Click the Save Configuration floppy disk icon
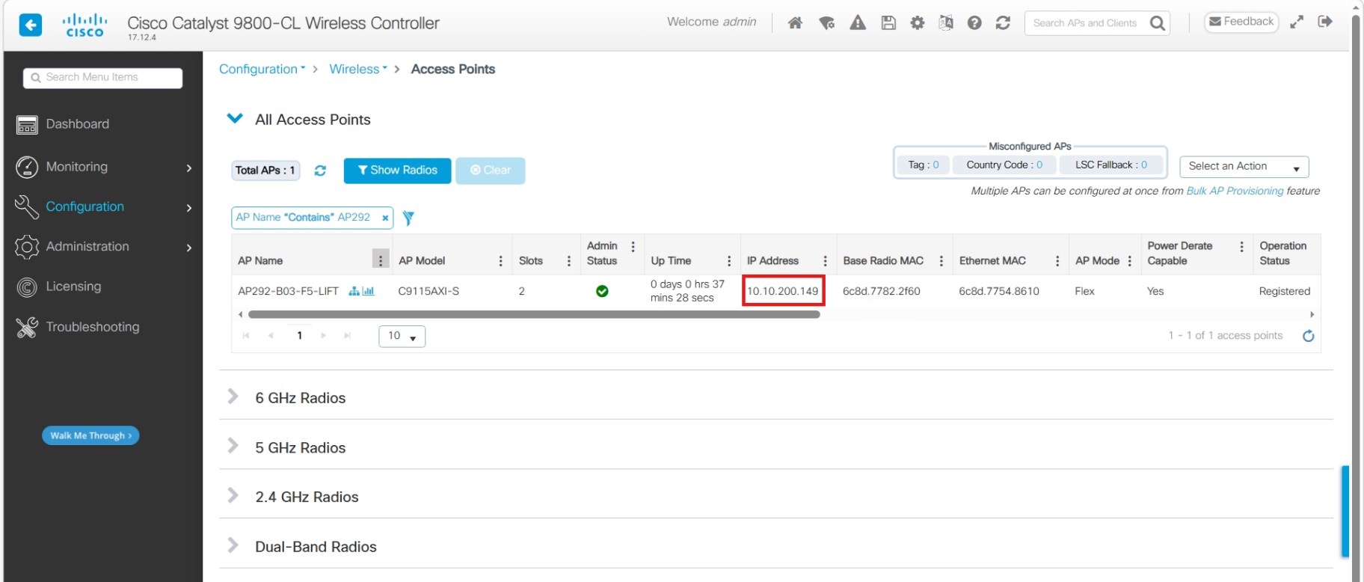 point(888,23)
